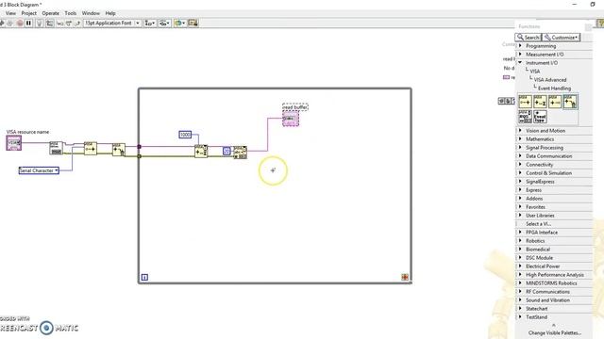The image size is (604, 339).
Task: Click the Step Out toolbar icon
Action: pyautogui.click(x=77, y=23)
